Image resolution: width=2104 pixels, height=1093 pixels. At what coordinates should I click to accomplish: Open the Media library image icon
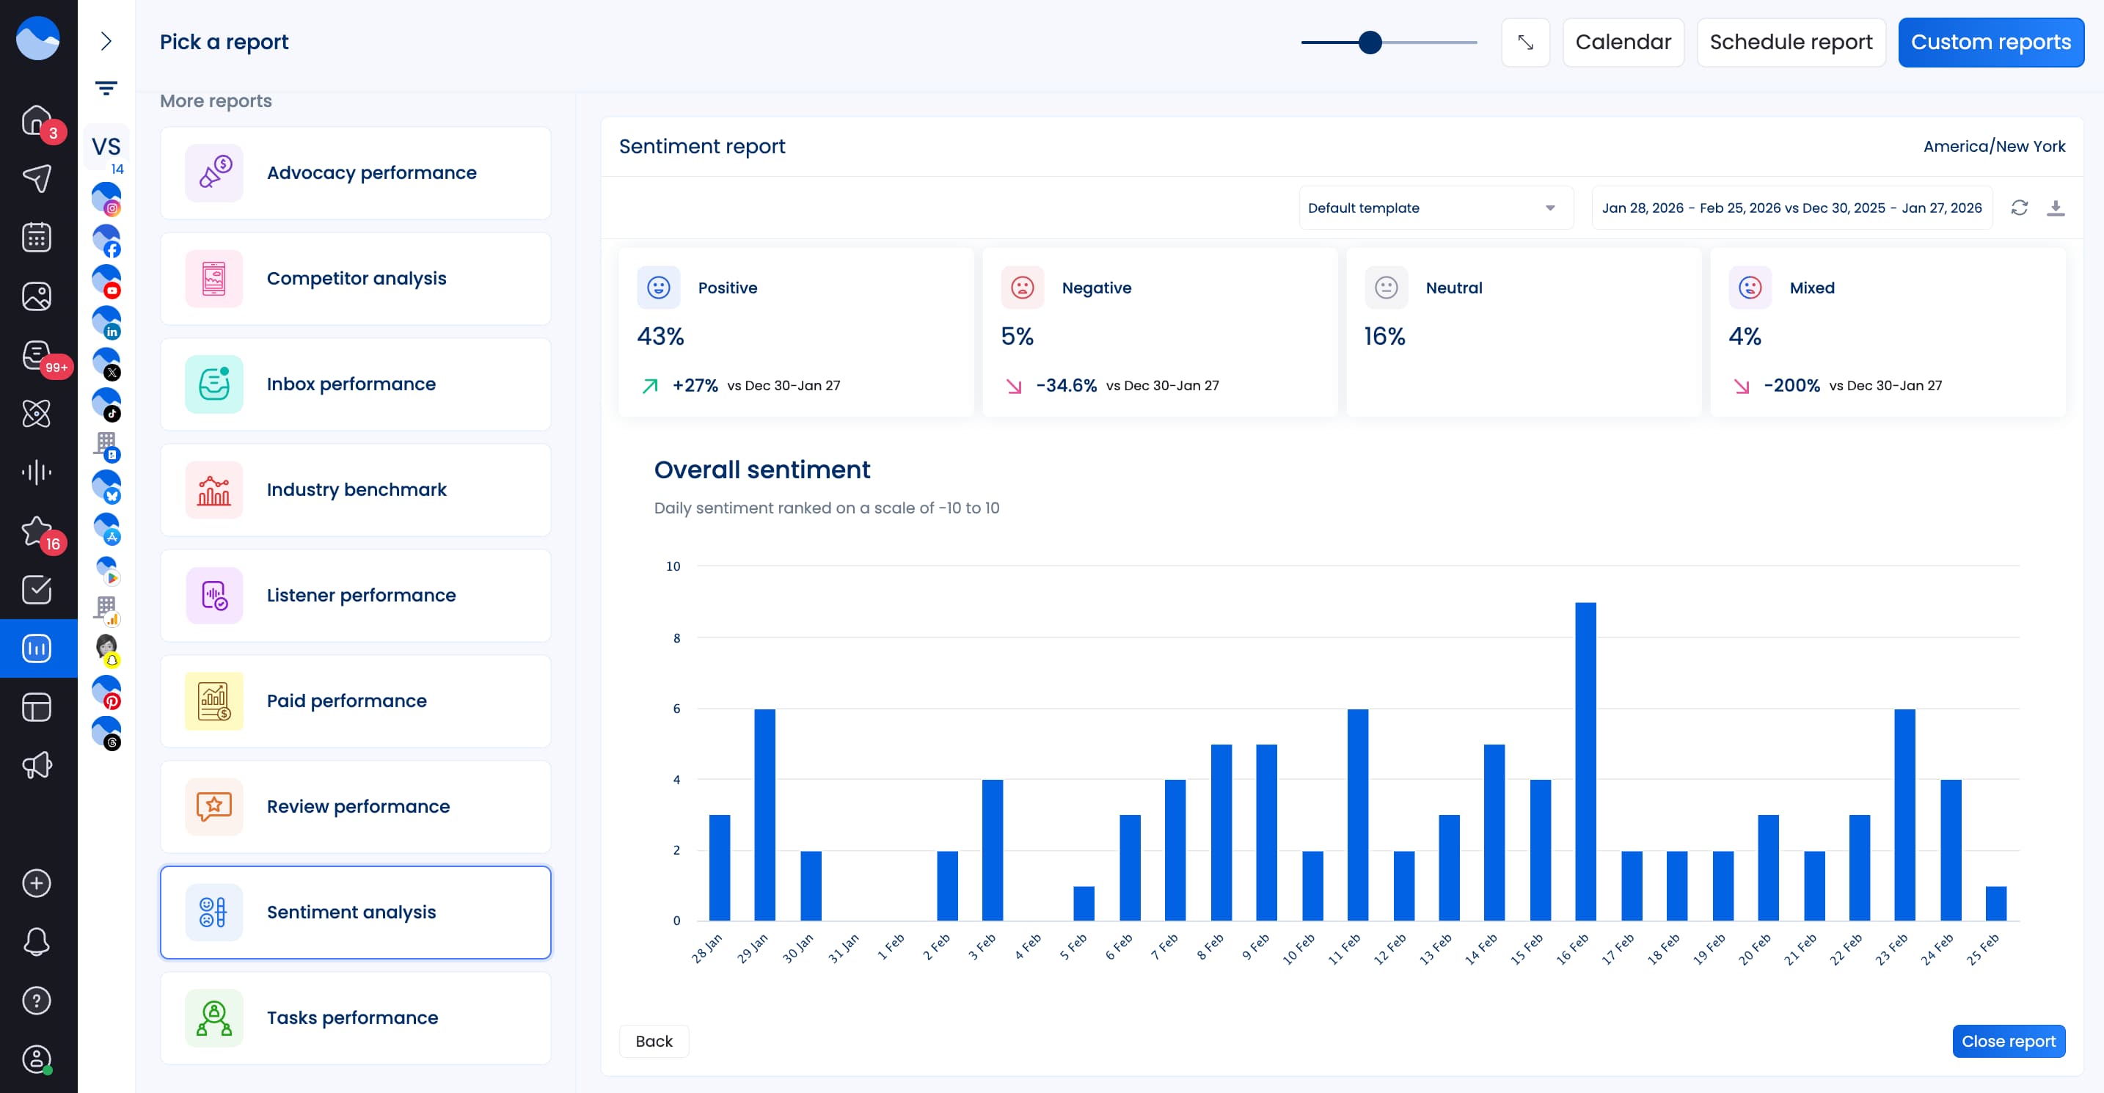point(37,296)
